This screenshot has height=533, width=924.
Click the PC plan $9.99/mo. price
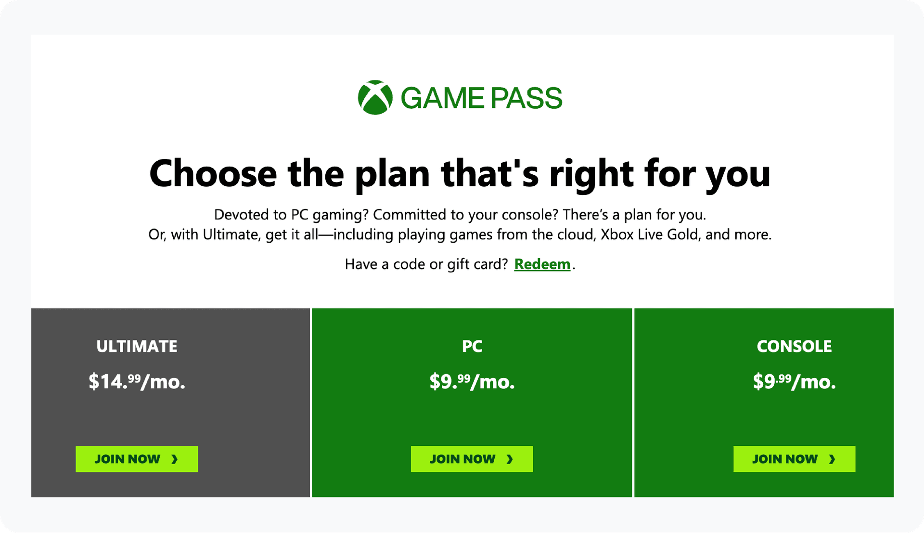[472, 382]
